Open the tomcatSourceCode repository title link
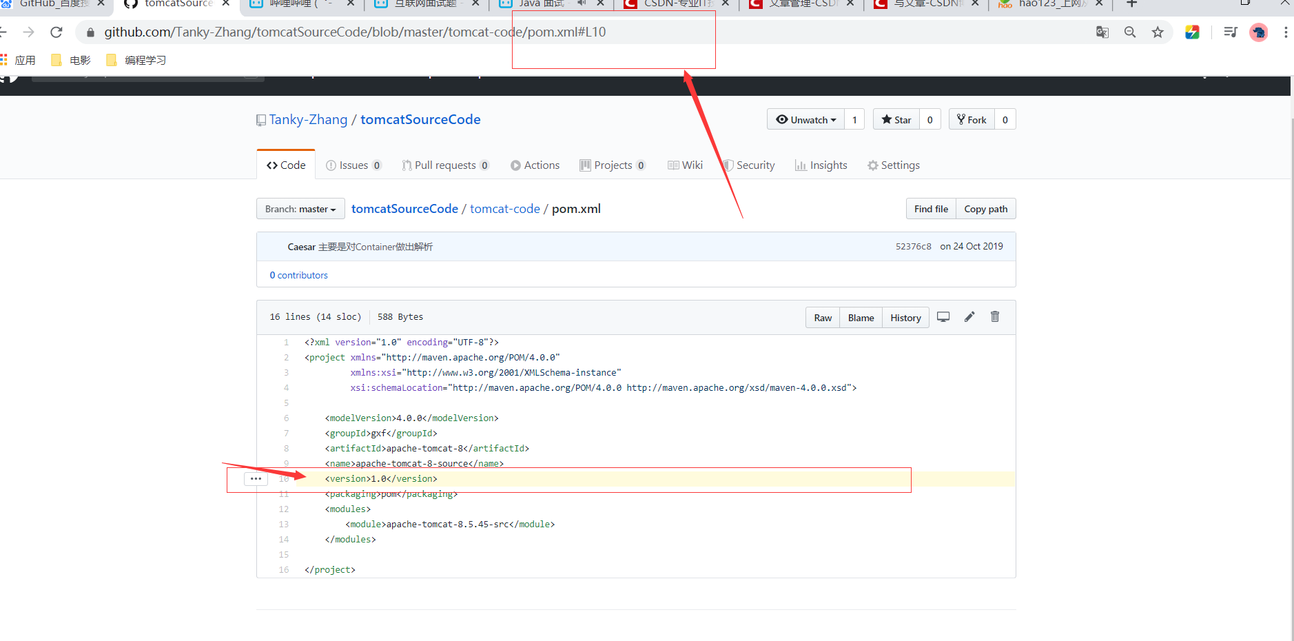The image size is (1294, 641). click(x=420, y=119)
